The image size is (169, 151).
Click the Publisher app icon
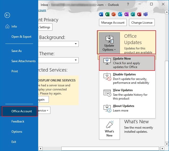pyautogui.click(x=133, y=14)
